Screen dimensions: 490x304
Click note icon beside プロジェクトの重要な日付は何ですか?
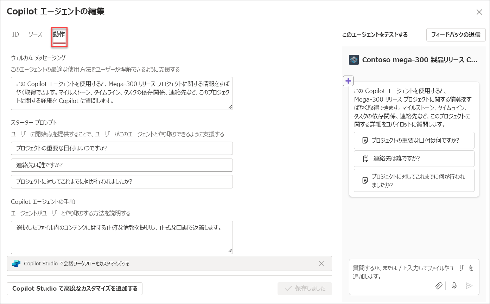coord(365,141)
